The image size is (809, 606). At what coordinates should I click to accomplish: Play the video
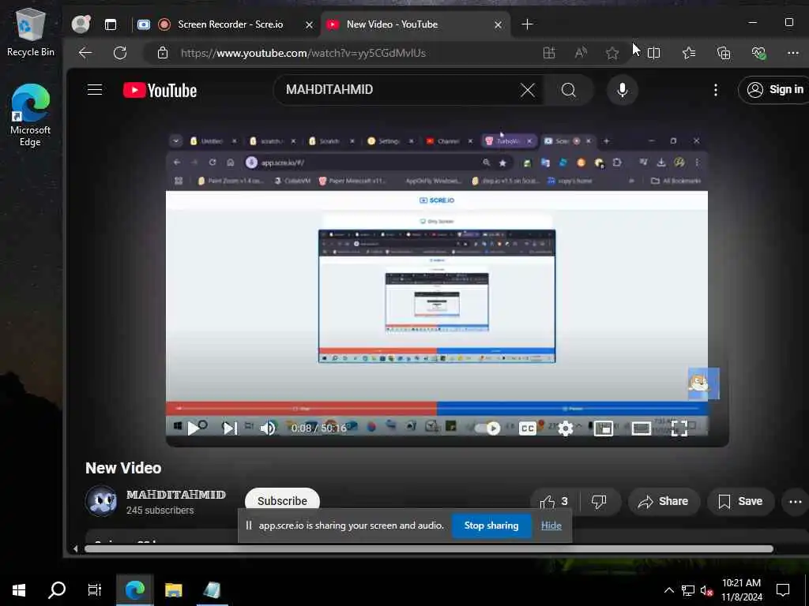point(194,428)
